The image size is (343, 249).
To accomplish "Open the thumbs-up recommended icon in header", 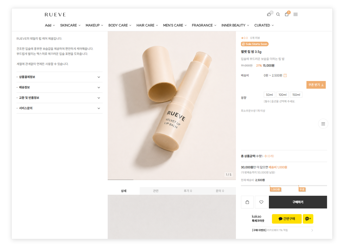I will pyautogui.click(x=269, y=14).
